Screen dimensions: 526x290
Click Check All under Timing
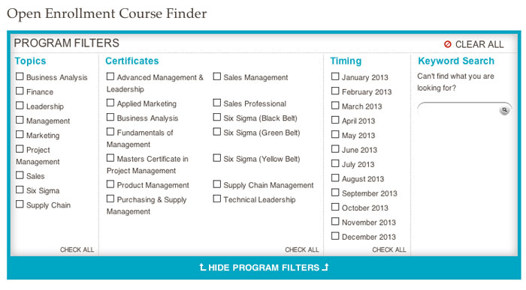(389, 250)
